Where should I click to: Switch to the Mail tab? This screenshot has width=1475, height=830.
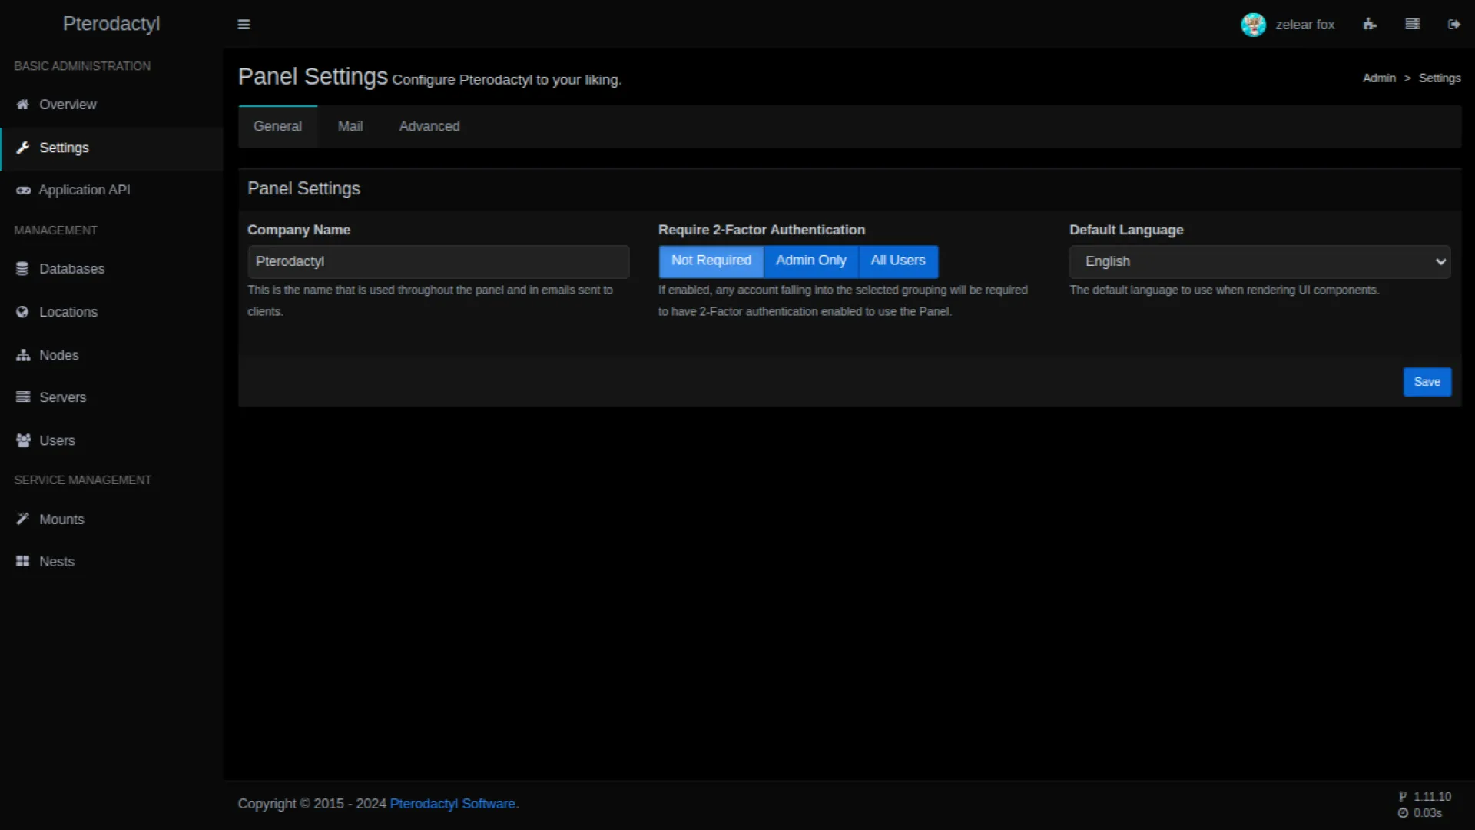[x=350, y=126]
